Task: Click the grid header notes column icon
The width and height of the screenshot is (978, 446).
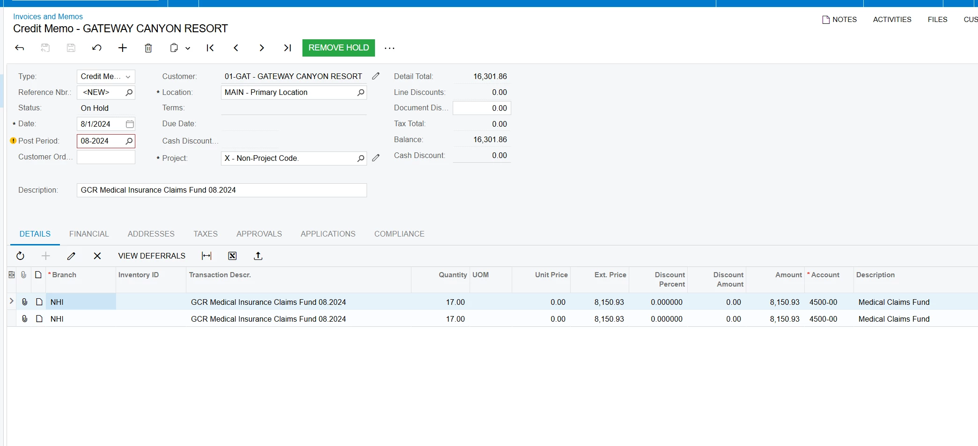Action: (38, 275)
